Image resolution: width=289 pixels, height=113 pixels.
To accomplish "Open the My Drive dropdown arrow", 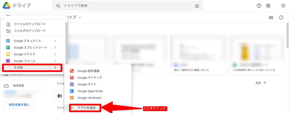I will (x=80, y=18).
